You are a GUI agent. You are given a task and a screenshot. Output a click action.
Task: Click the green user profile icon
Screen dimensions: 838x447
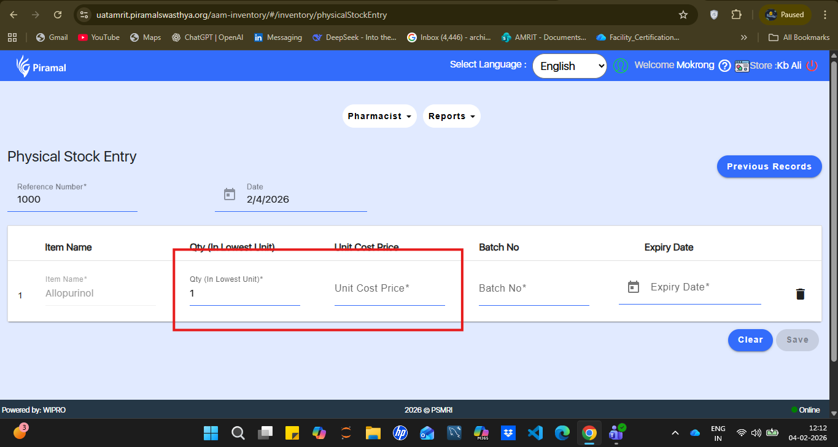click(x=621, y=66)
